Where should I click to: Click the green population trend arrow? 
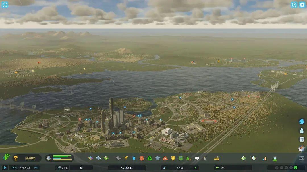[x=195, y=168]
